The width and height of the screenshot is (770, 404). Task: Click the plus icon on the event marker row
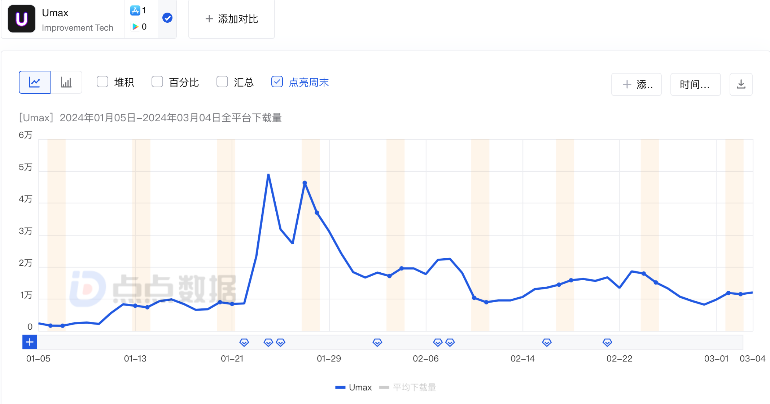pos(29,342)
